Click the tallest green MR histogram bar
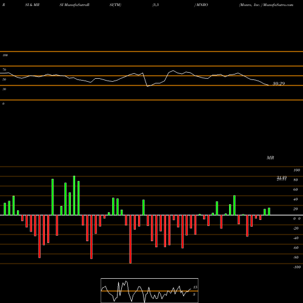The height and width of the screenshot is (303, 303). [x=74, y=195]
